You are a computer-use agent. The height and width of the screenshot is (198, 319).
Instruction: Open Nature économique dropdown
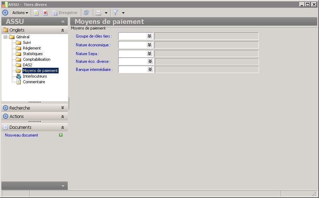[149, 45]
